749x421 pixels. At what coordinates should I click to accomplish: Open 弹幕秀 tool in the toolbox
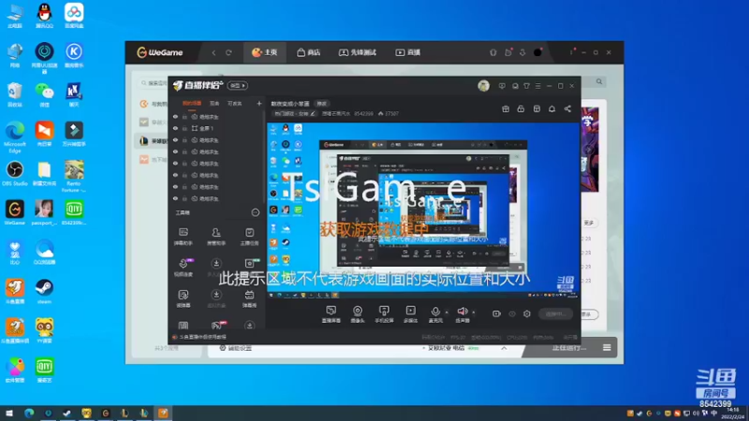point(249,298)
